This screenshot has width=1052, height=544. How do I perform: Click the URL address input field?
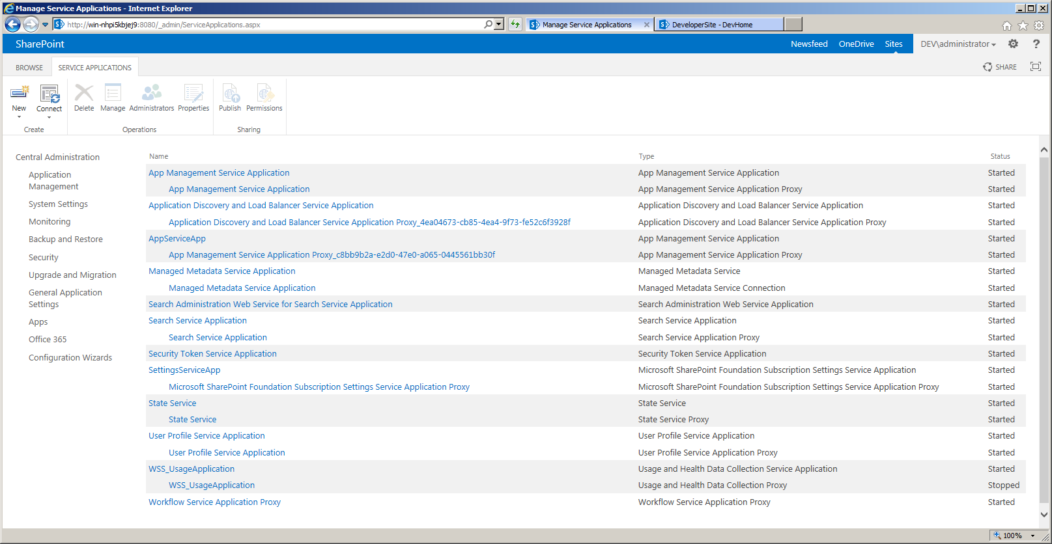[274, 24]
